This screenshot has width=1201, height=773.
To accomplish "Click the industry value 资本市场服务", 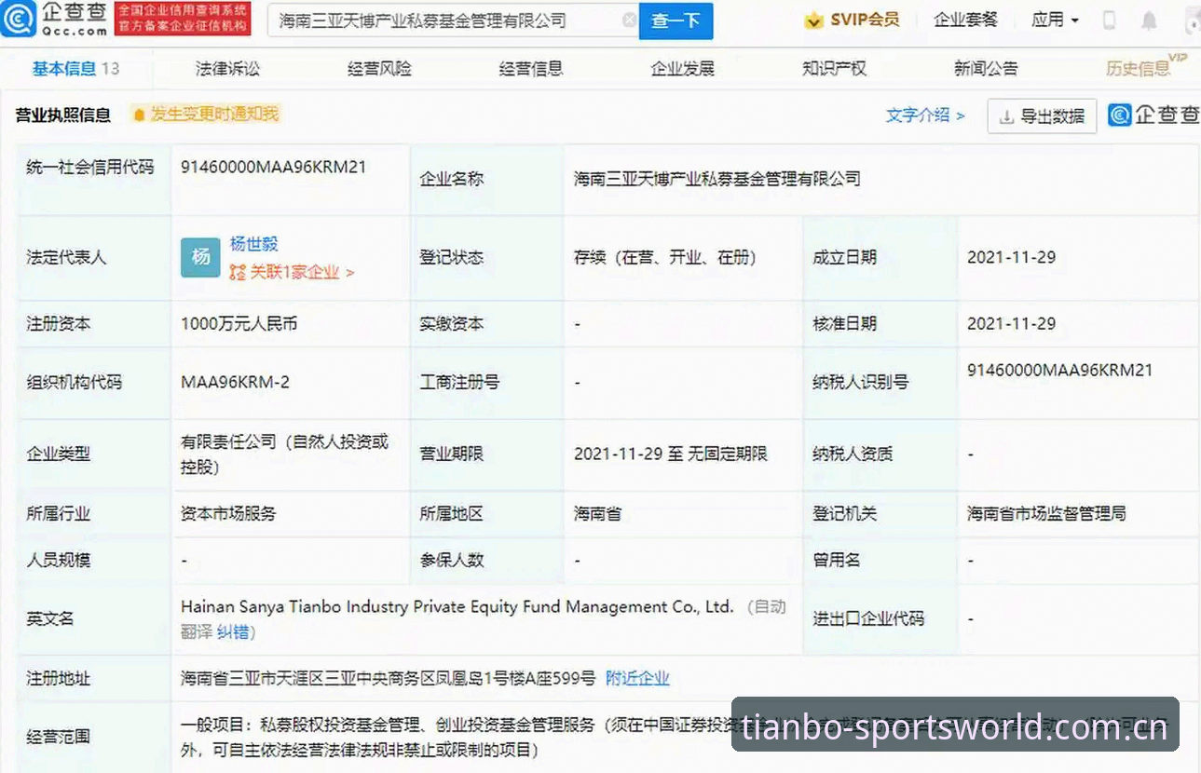I will (228, 513).
